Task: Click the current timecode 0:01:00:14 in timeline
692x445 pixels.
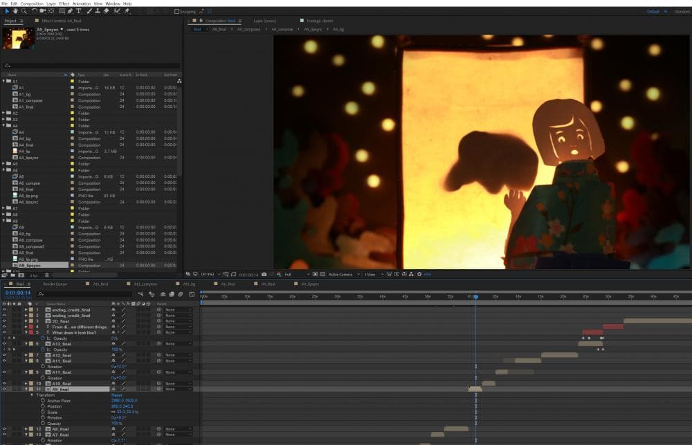Action: click(18, 293)
